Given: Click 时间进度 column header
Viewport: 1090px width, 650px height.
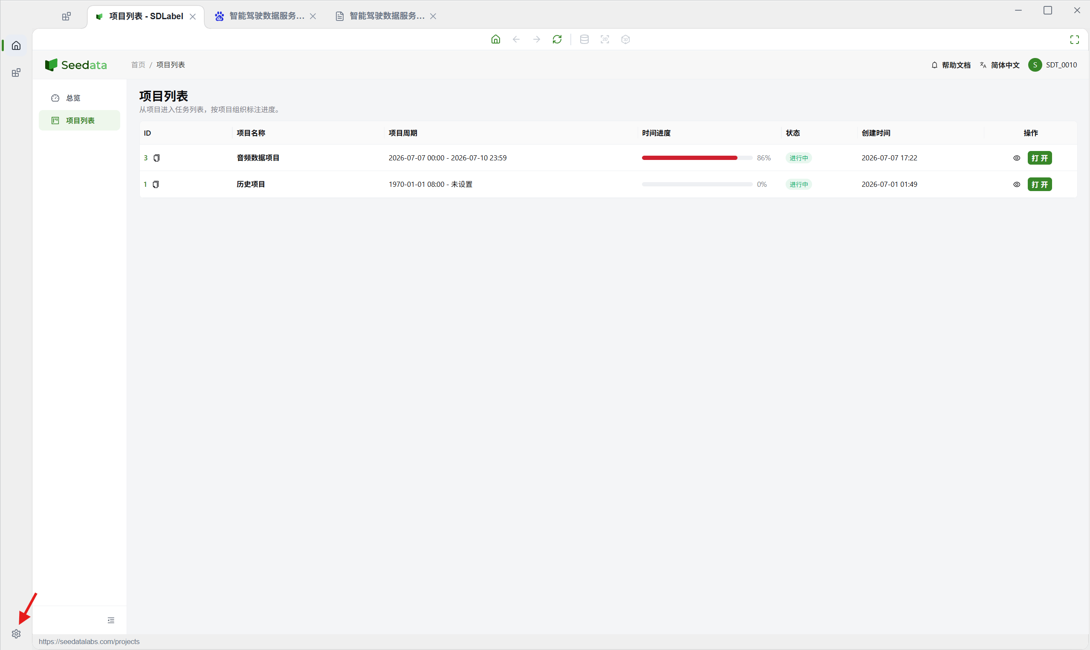Looking at the screenshot, I should (656, 133).
